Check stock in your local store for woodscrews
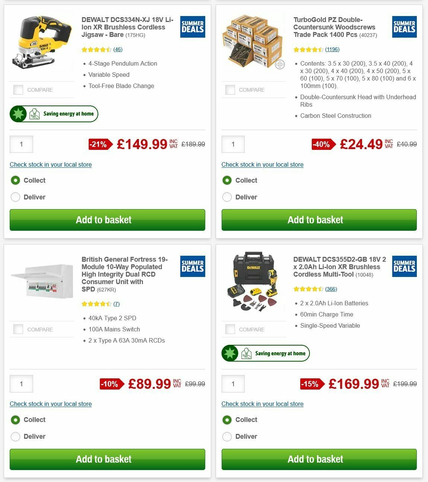This screenshot has width=428, height=482. [262, 164]
